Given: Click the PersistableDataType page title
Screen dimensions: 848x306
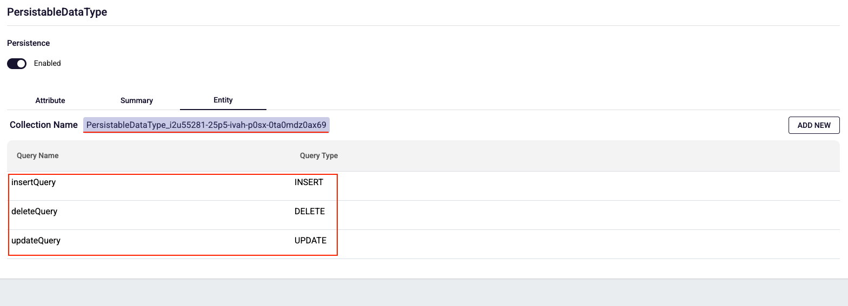Looking at the screenshot, I should (x=57, y=12).
